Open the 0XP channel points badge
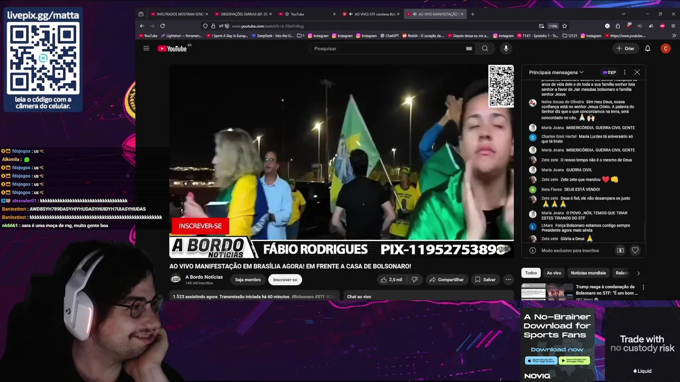680x382 pixels. point(609,72)
